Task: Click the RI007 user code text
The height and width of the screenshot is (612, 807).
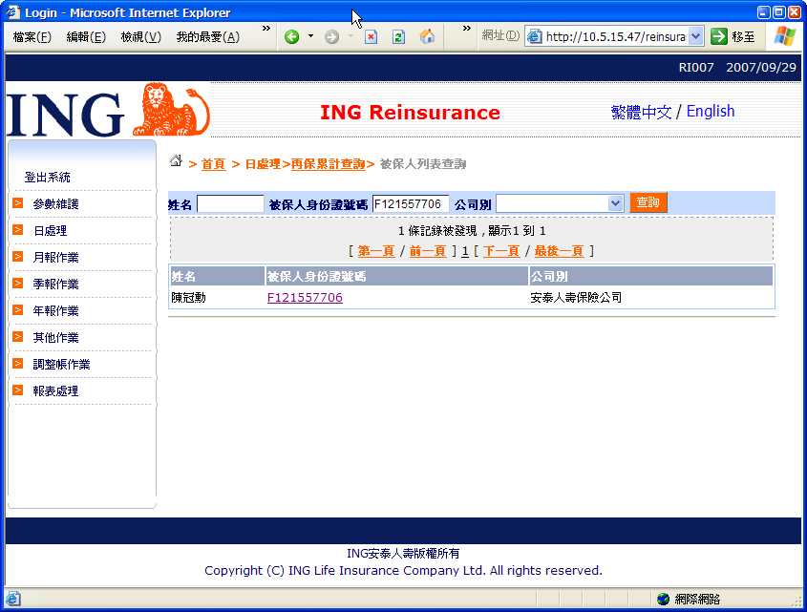Action: tap(696, 68)
